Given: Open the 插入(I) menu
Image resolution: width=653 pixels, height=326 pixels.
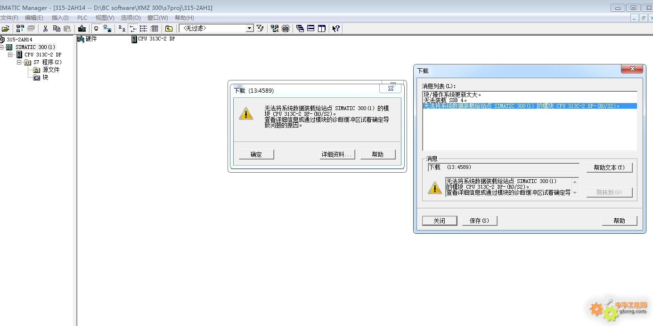Looking at the screenshot, I should tap(60, 18).
